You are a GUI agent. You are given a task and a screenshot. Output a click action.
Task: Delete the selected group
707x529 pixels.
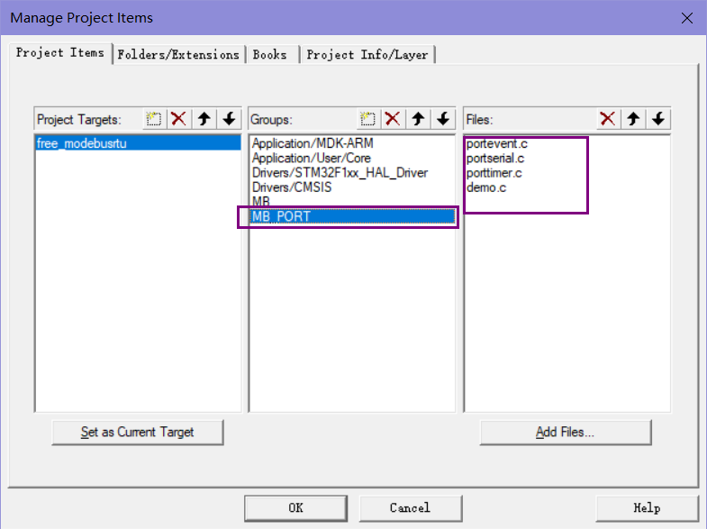coord(393,119)
